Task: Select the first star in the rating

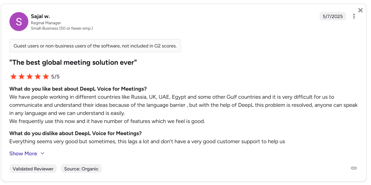Action: point(13,77)
